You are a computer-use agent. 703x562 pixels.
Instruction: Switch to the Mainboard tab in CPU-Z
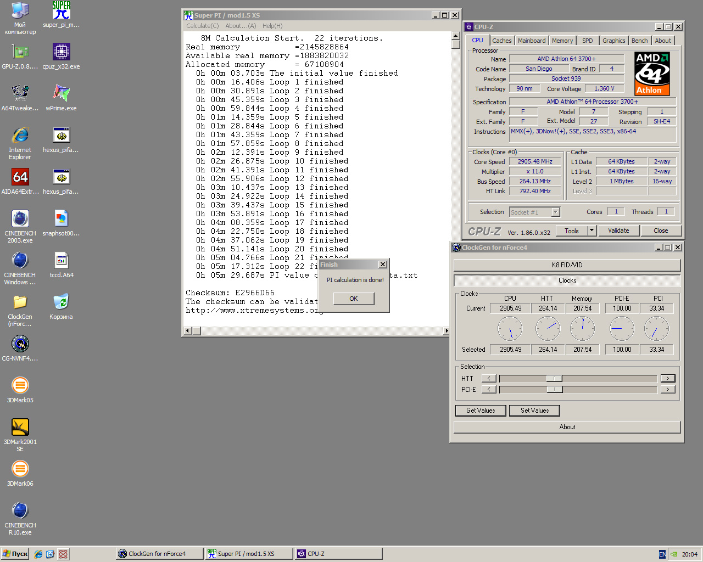point(531,41)
